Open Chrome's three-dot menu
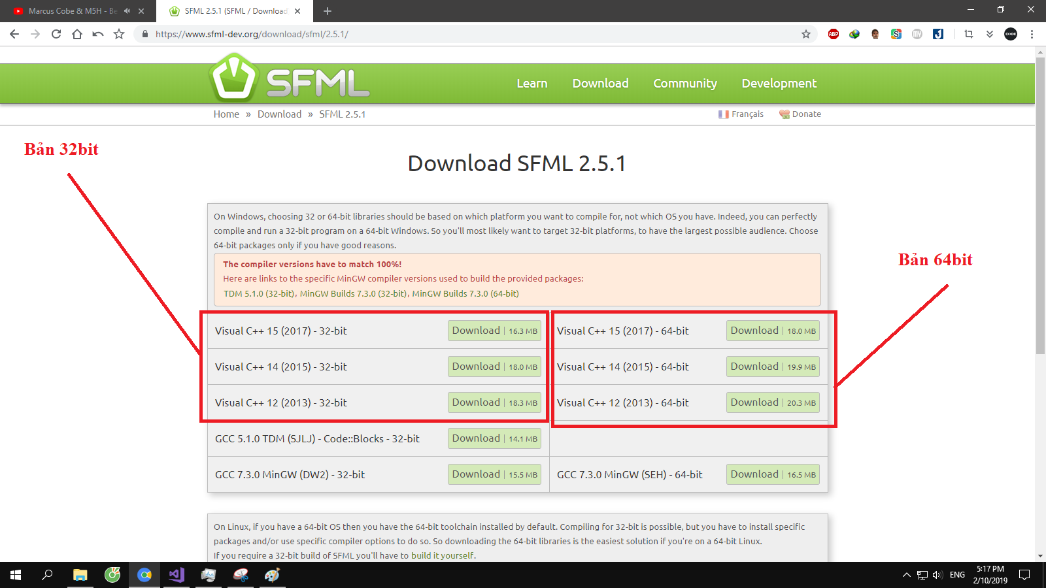 [1032, 34]
